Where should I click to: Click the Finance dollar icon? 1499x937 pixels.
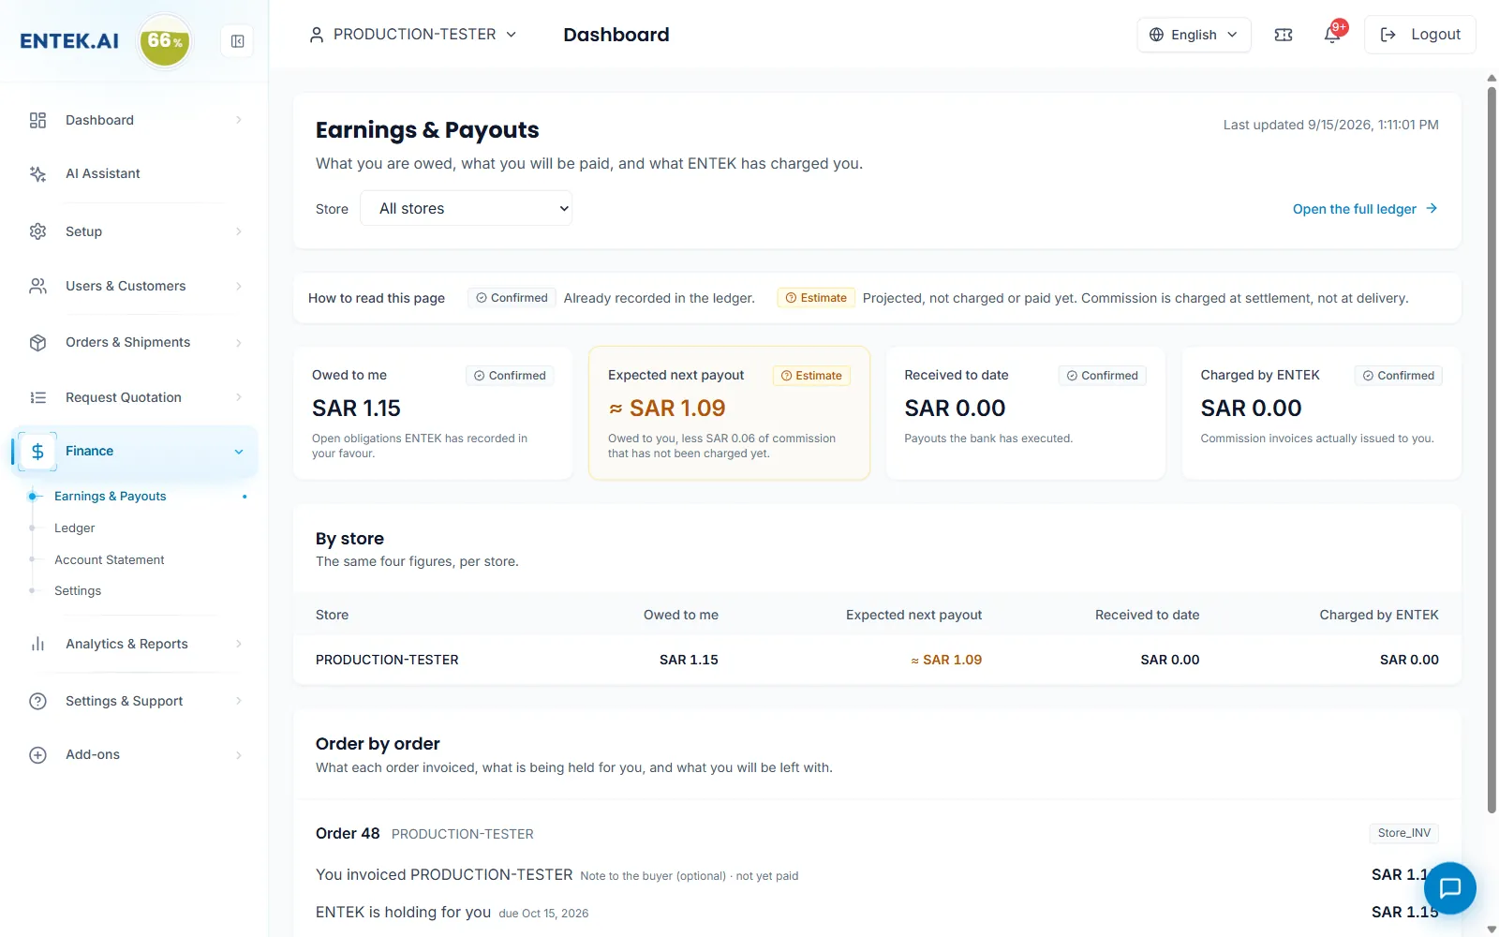[x=37, y=452]
